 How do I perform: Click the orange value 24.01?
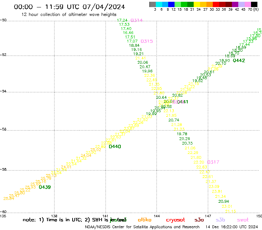click(66, 167)
